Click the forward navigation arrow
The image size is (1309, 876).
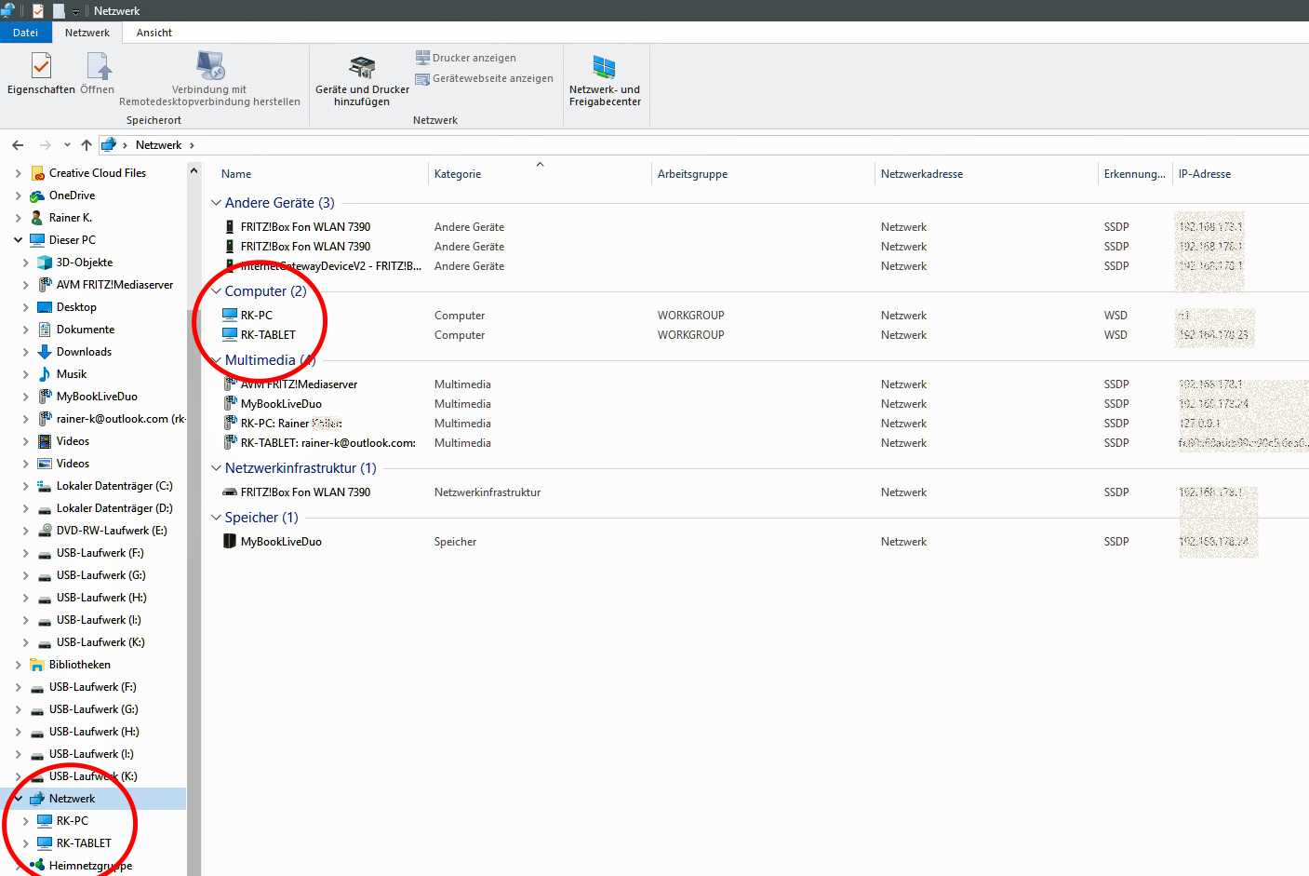click(x=45, y=145)
